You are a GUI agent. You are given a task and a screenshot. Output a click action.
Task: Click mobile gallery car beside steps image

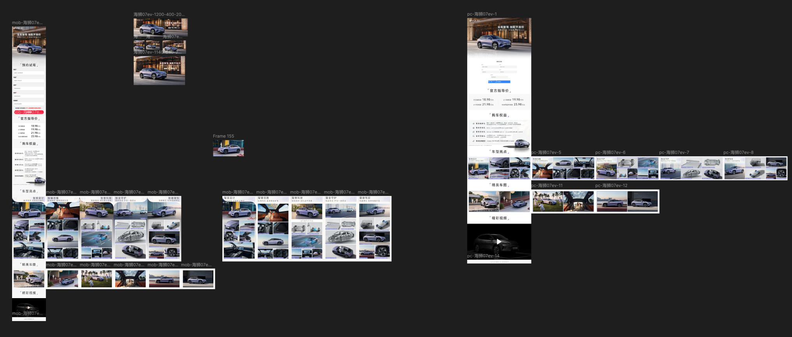tap(63, 279)
